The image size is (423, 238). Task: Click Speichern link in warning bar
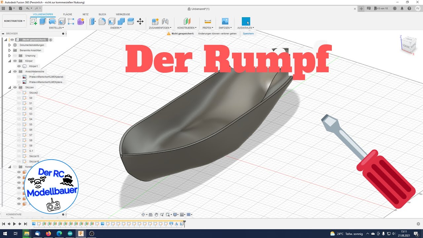pos(248,34)
